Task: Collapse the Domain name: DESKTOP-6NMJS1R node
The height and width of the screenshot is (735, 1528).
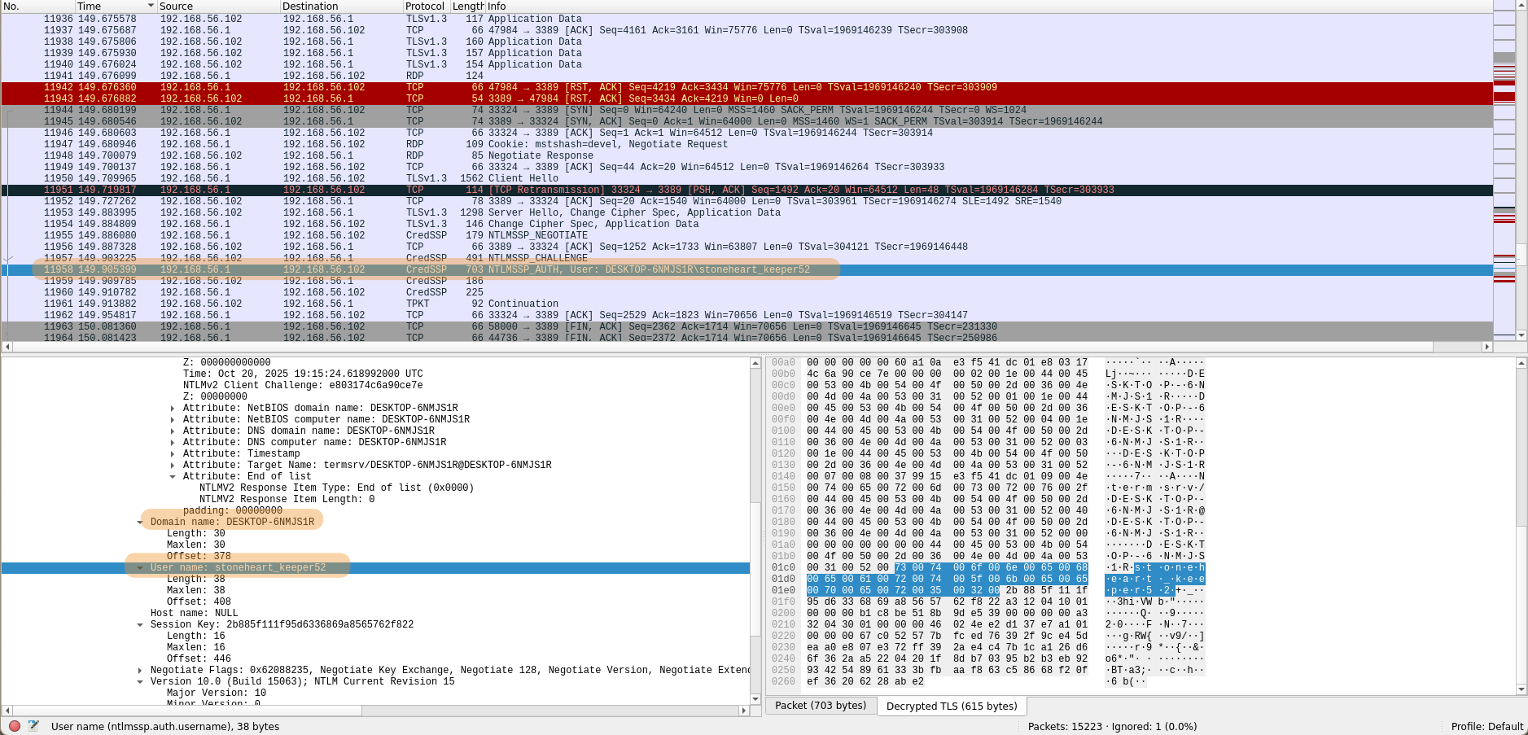Action: pyautogui.click(x=140, y=522)
